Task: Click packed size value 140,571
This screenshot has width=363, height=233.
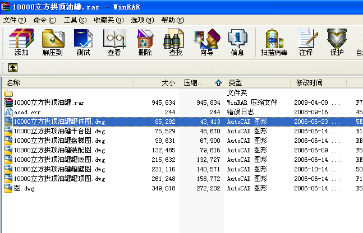Action: coord(208,169)
